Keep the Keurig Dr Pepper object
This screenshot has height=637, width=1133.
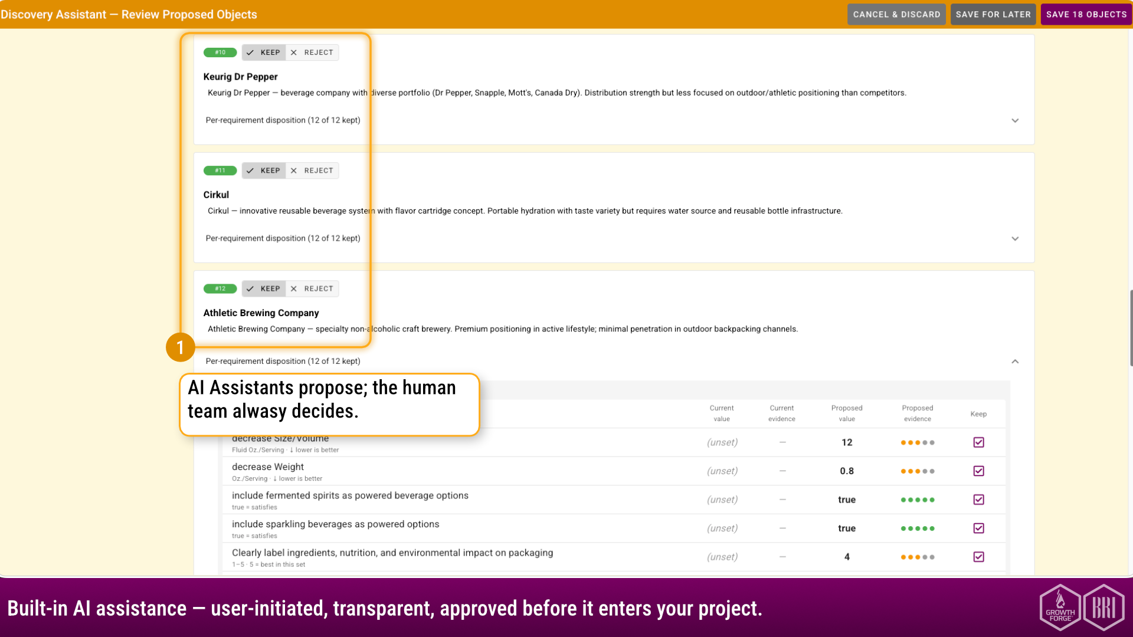[x=264, y=52]
